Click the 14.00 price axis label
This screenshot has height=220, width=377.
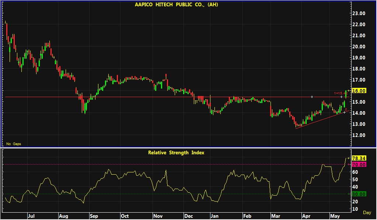(x=359, y=113)
